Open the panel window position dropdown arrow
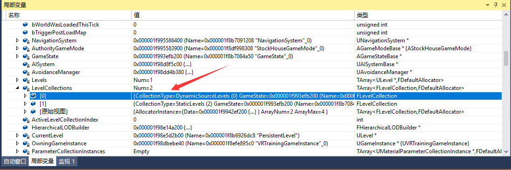This screenshot has width=511, height=170. [x=488, y=5]
